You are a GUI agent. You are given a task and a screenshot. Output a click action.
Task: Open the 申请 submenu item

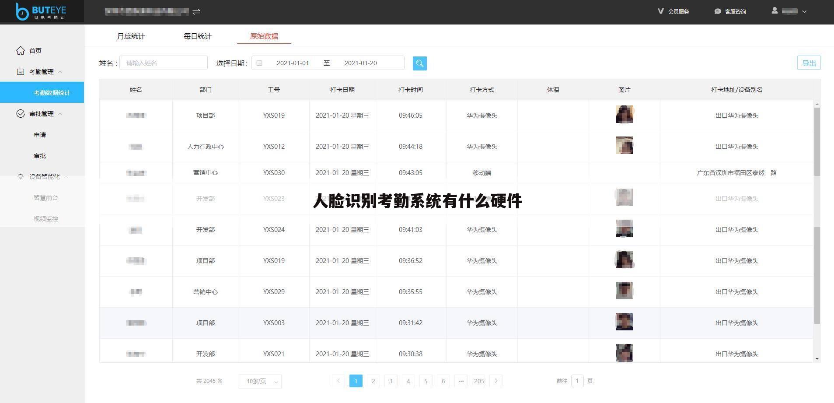pyautogui.click(x=40, y=135)
